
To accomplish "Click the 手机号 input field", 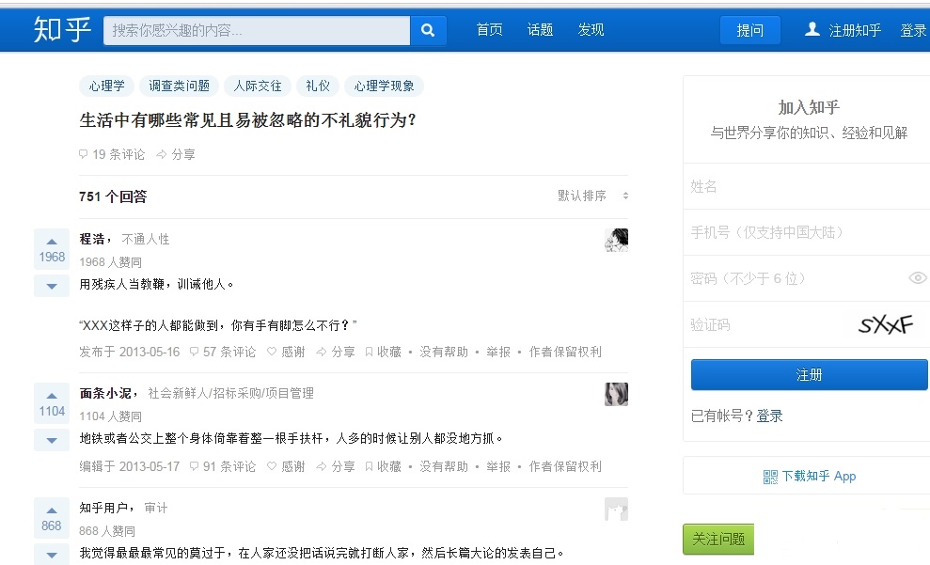I will click(807, 232).
